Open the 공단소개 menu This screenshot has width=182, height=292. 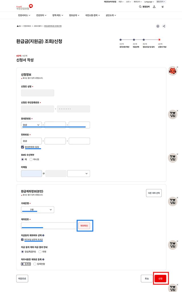(111, 15)
